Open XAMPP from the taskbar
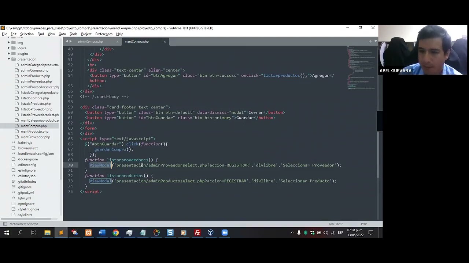The height and width of the screenshot is (263, 469). pyautogui.click(x=88, y=233)
